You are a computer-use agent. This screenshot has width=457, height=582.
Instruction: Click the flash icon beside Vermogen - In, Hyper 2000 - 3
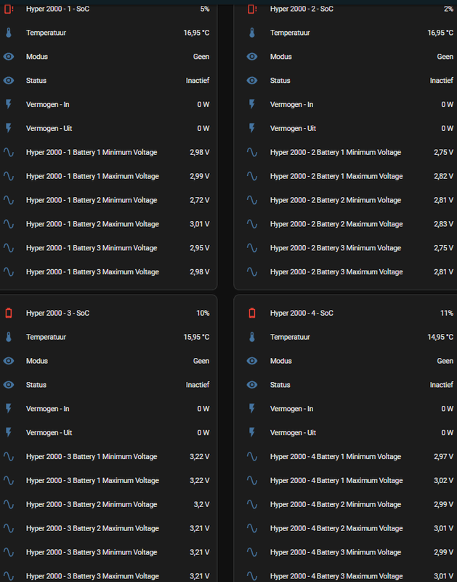point(9,409)
